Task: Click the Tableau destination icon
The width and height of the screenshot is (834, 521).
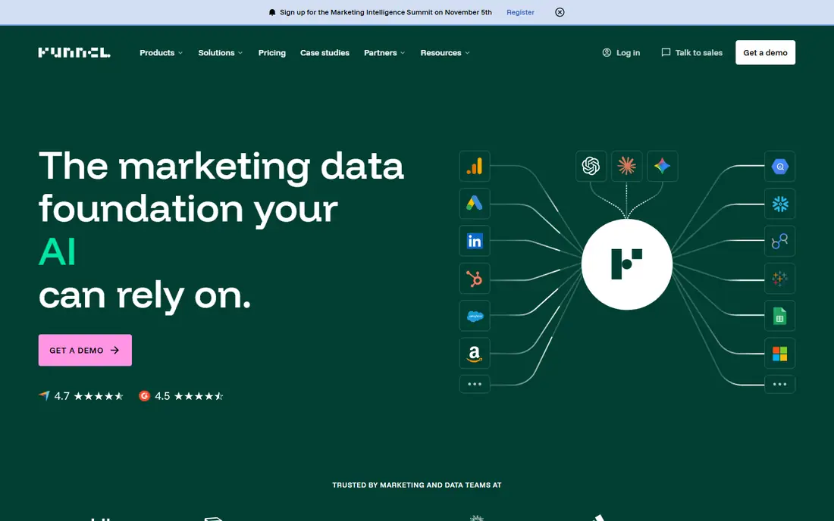Action: click(779, 278)
